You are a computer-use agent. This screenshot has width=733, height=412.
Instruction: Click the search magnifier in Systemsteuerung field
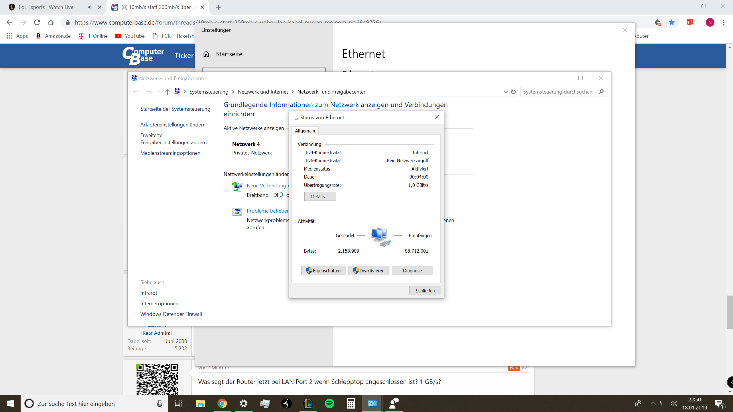(x=601, y=92)
